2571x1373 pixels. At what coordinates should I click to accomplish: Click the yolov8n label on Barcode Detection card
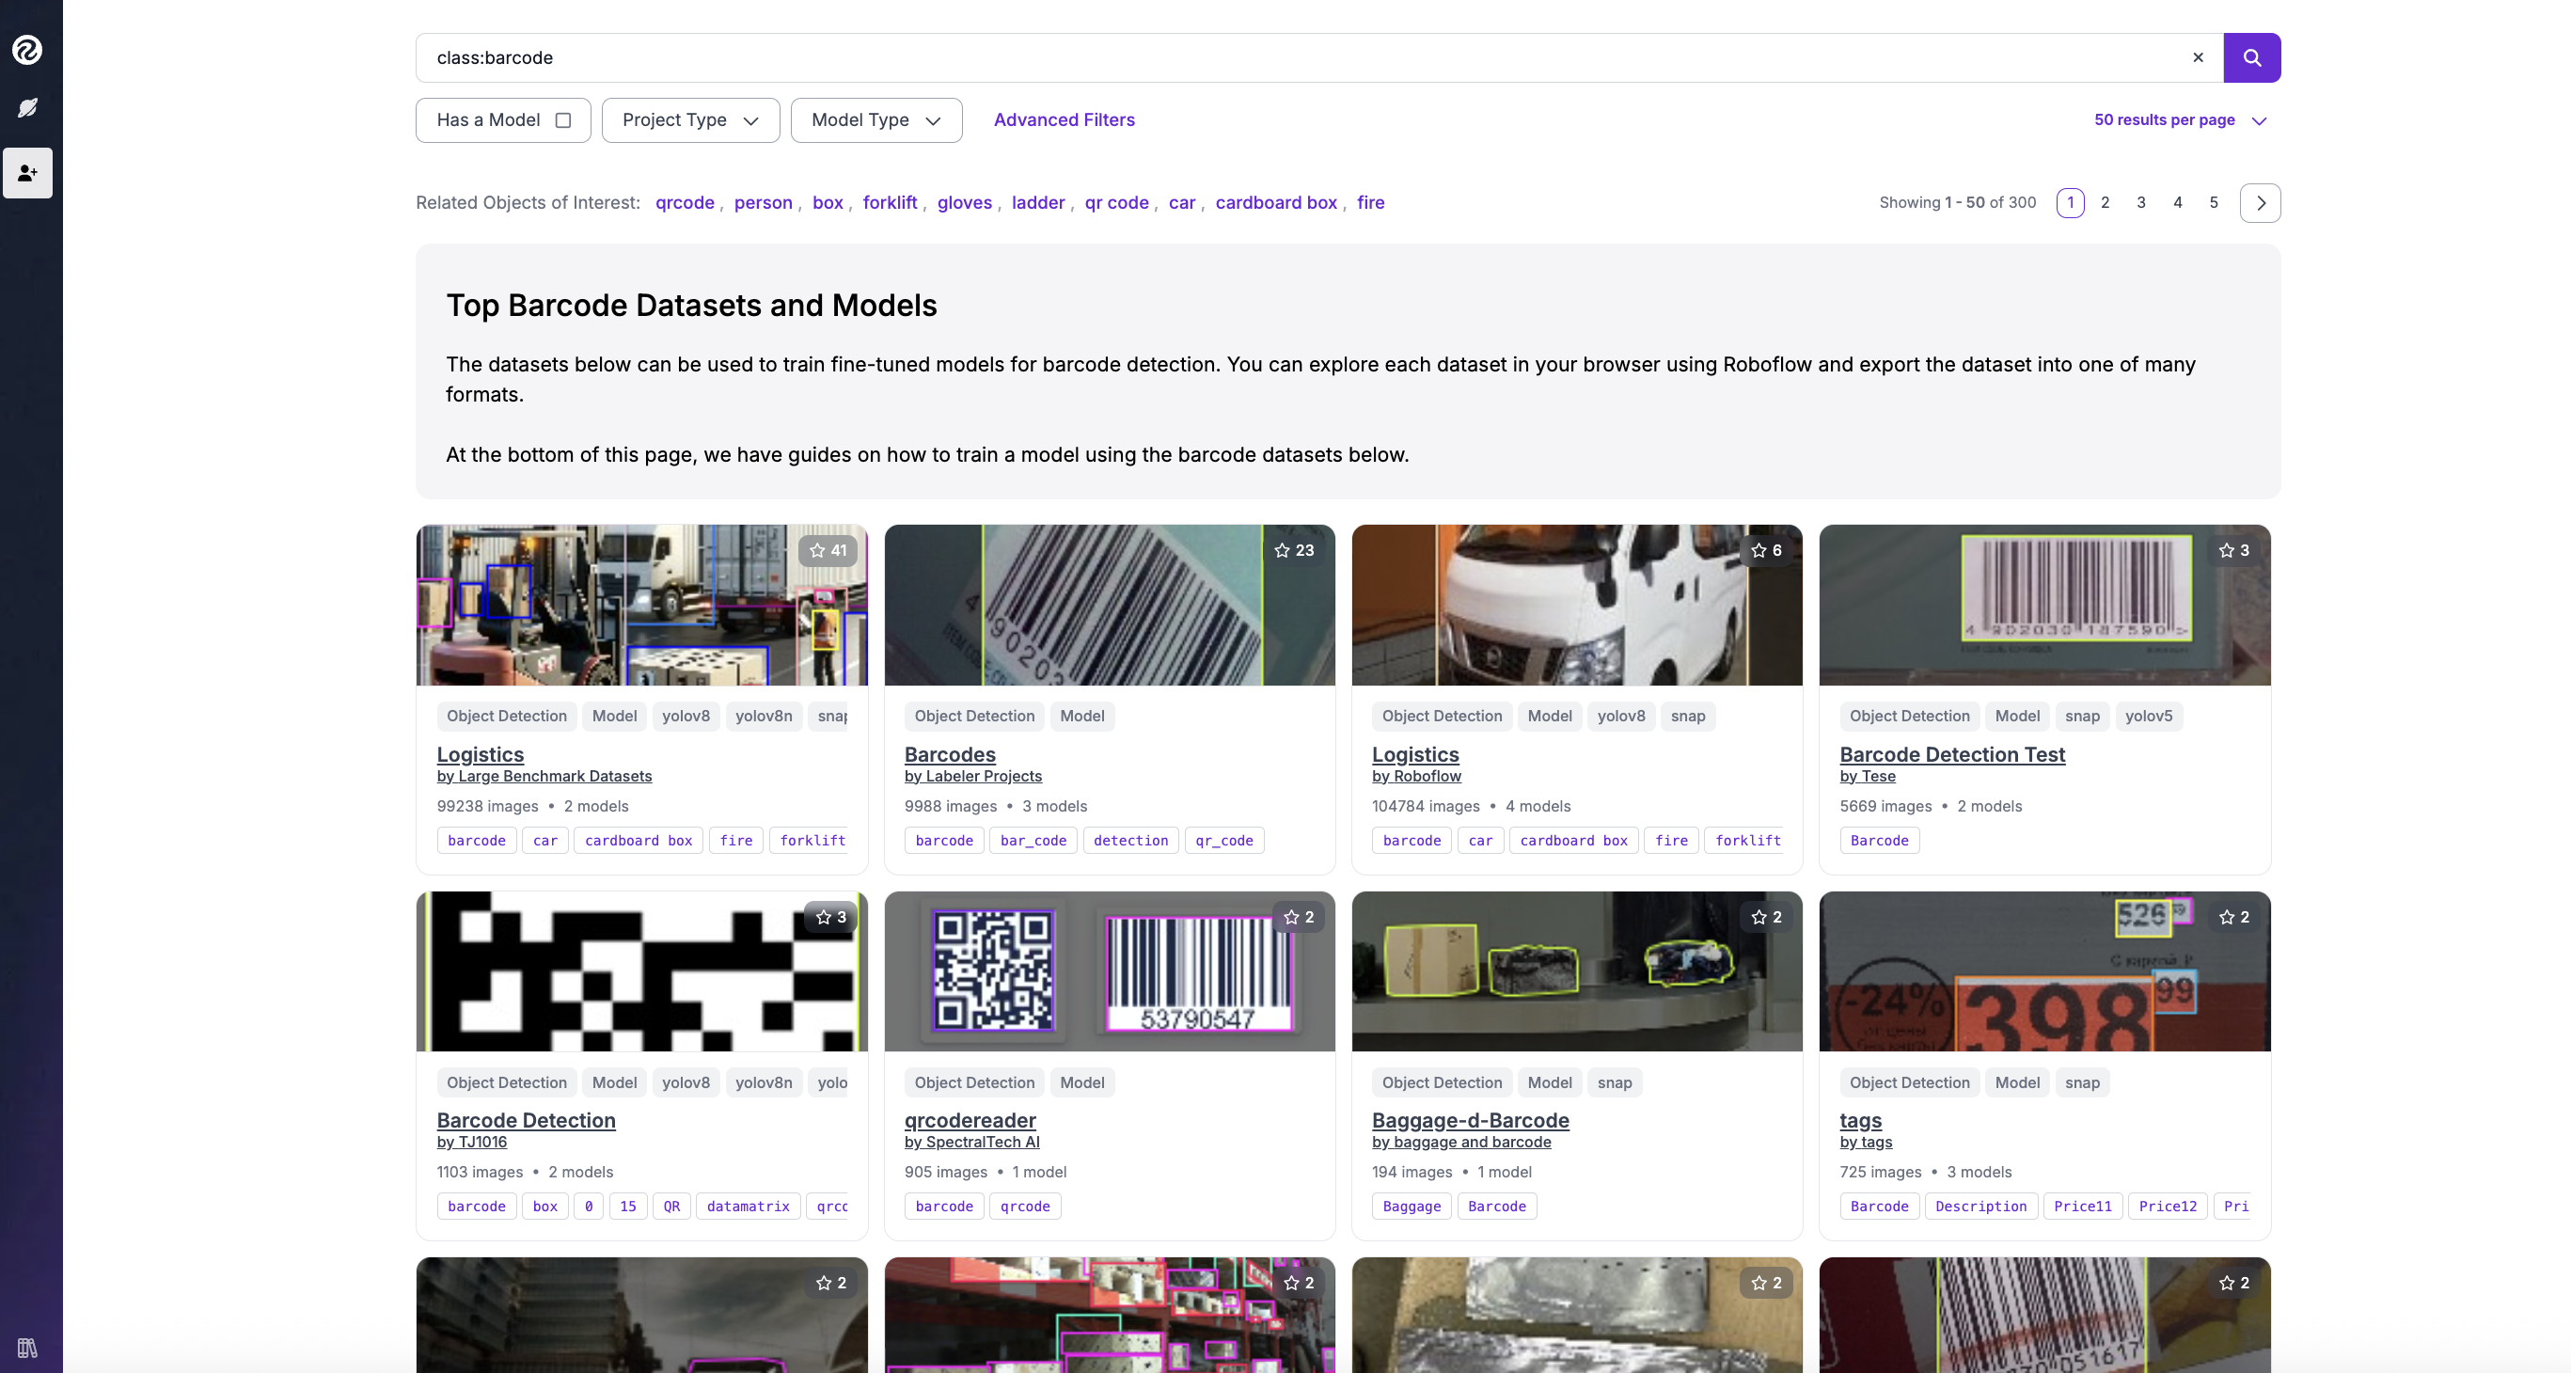[763, 1082]
